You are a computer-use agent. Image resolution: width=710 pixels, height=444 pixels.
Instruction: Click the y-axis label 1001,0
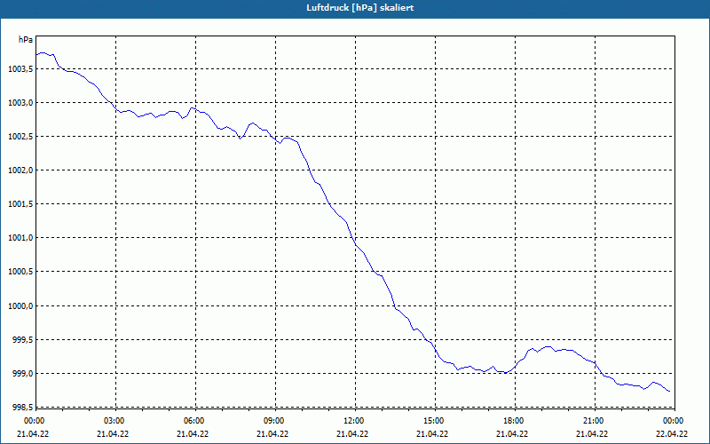click(20, 238)
